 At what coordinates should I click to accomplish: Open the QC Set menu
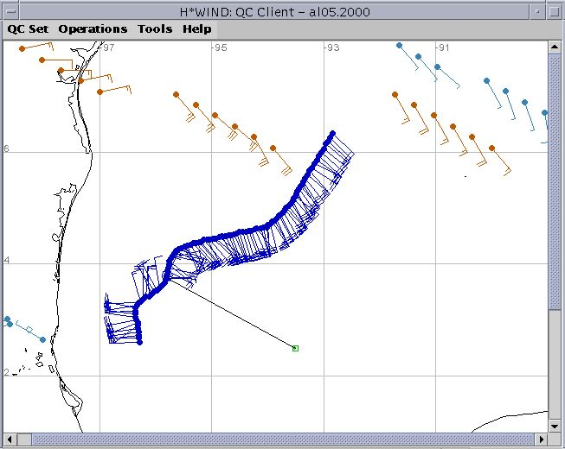click(27, 28)
